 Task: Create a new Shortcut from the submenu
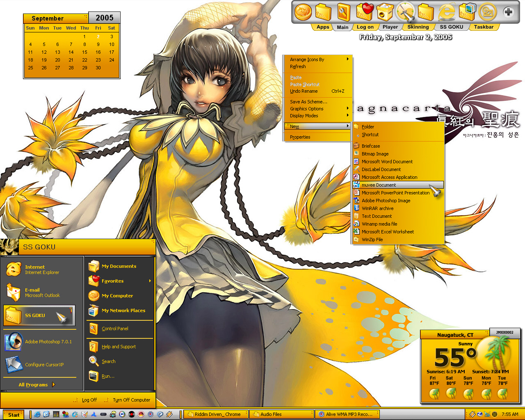pyautogui.click(x=398, y=135)
